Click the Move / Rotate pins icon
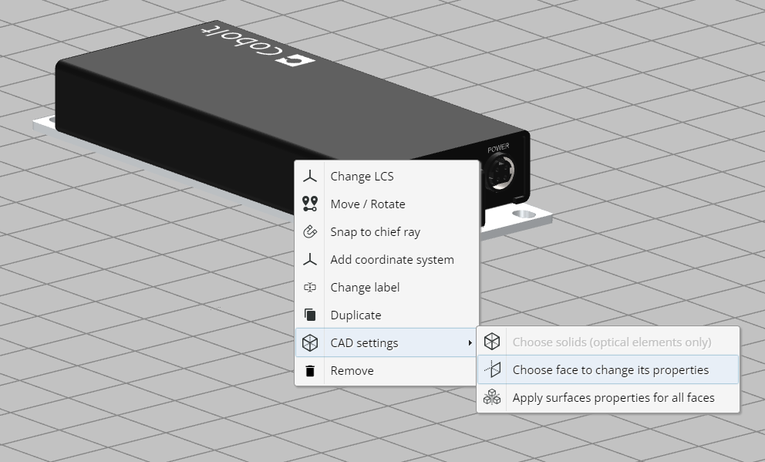 [310, 204]
